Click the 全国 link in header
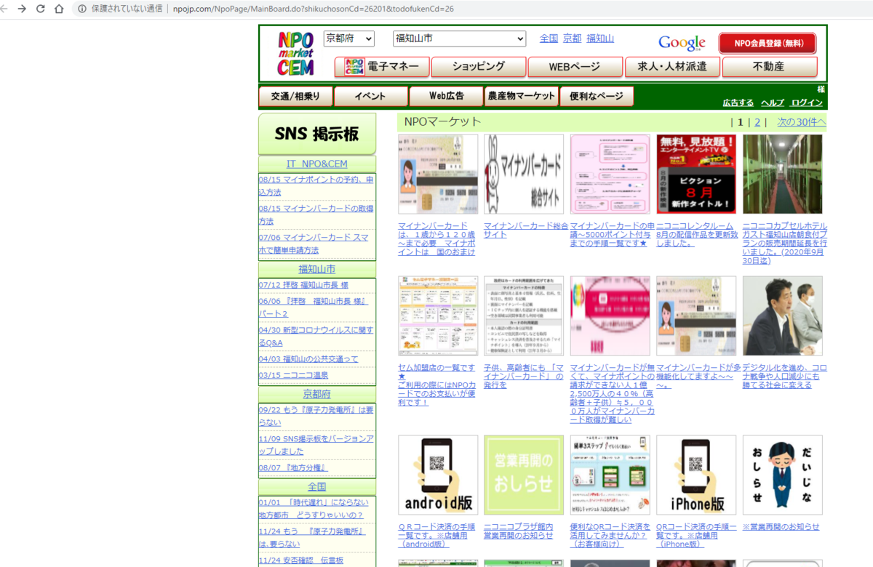Viewport: 873px width, 567px height. coord(549,39)
